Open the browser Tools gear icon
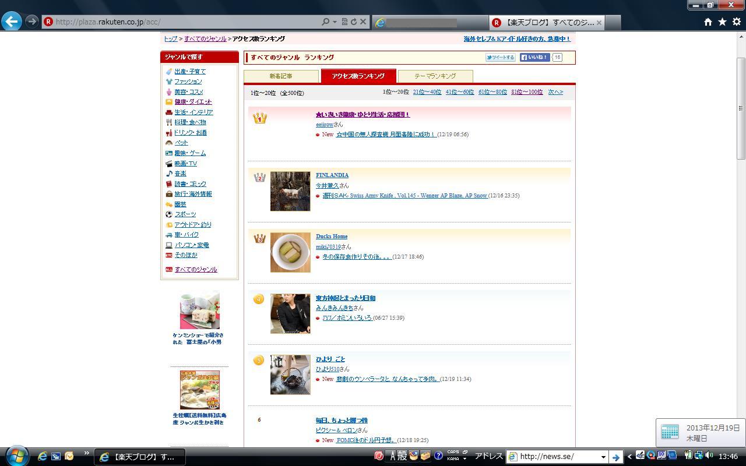The image size is (746, 466). pyautogui.click(x=736, y=22)
